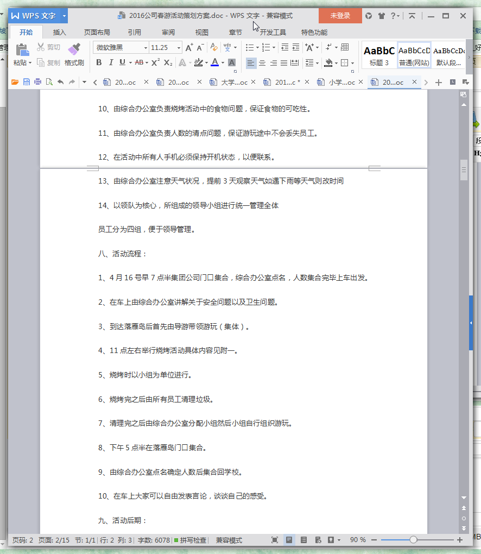Screen dimensions: 481x554
Task: Switch to 审阅 ribbon tab
Action: [168, 33]
